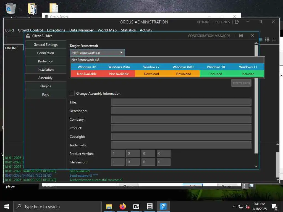The image size is (283, 212).
Task: Click the Windows XP Not Available cell
Action: (87, 74)
